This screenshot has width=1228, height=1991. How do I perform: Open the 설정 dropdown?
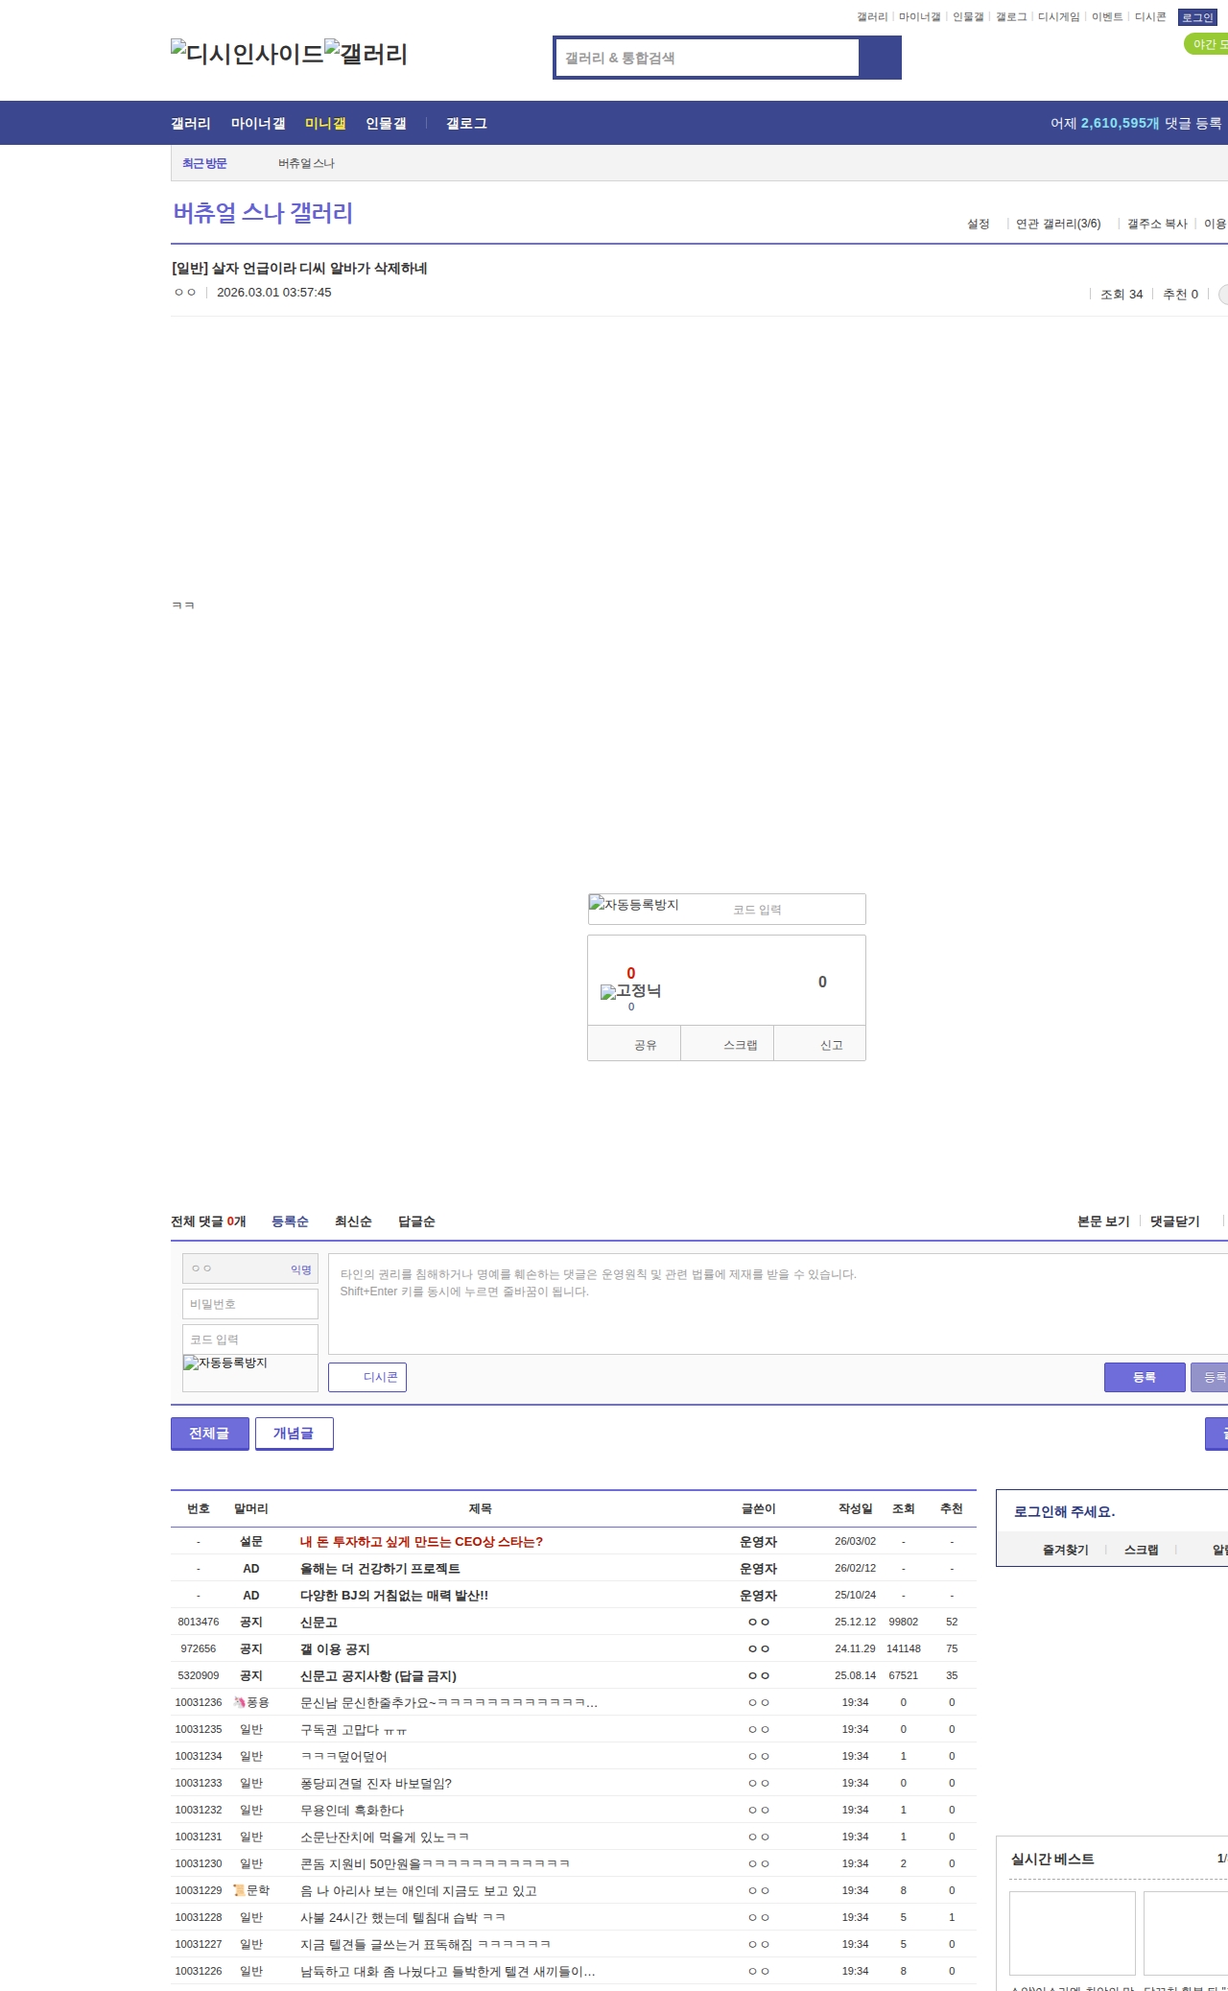978,224
